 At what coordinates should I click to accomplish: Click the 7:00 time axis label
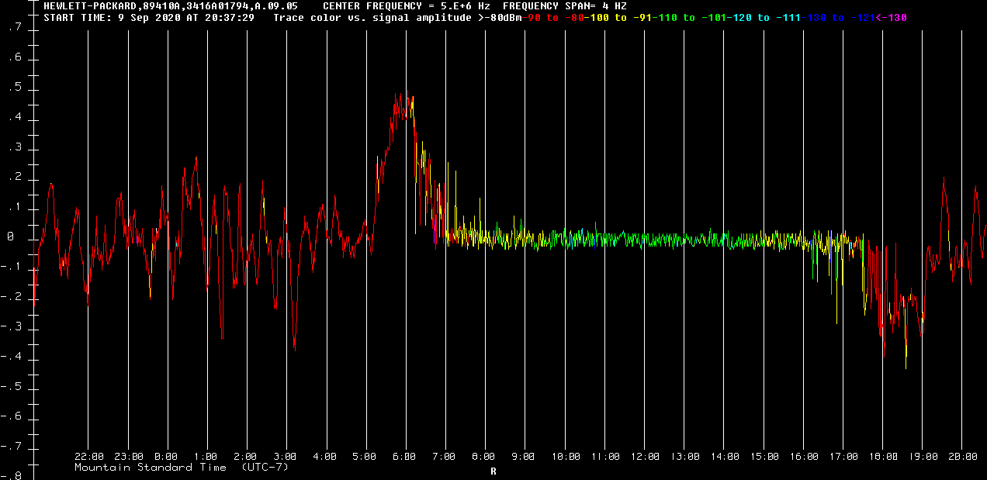(444, 457)
